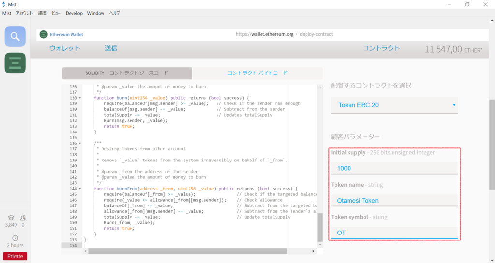Click the horizontal scrollbar right arrow
495x263 pixels.
[x=313, y=251]
